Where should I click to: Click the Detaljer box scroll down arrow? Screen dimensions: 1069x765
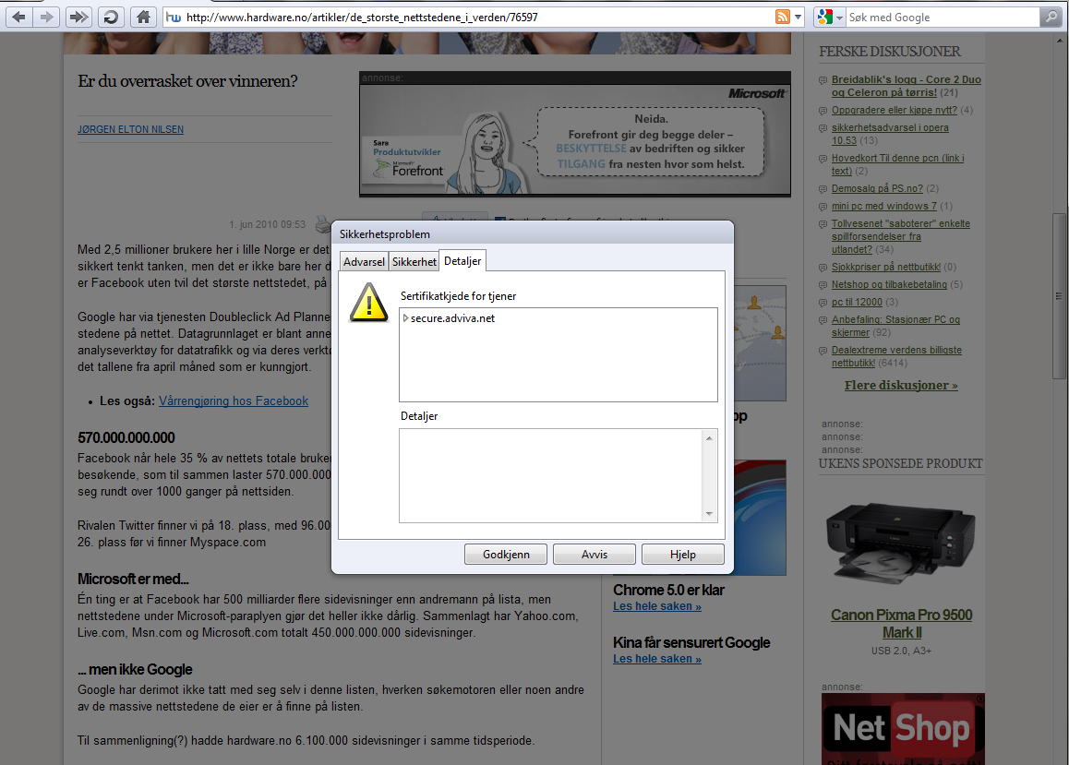pyautogui.click(x=710, y=514)
